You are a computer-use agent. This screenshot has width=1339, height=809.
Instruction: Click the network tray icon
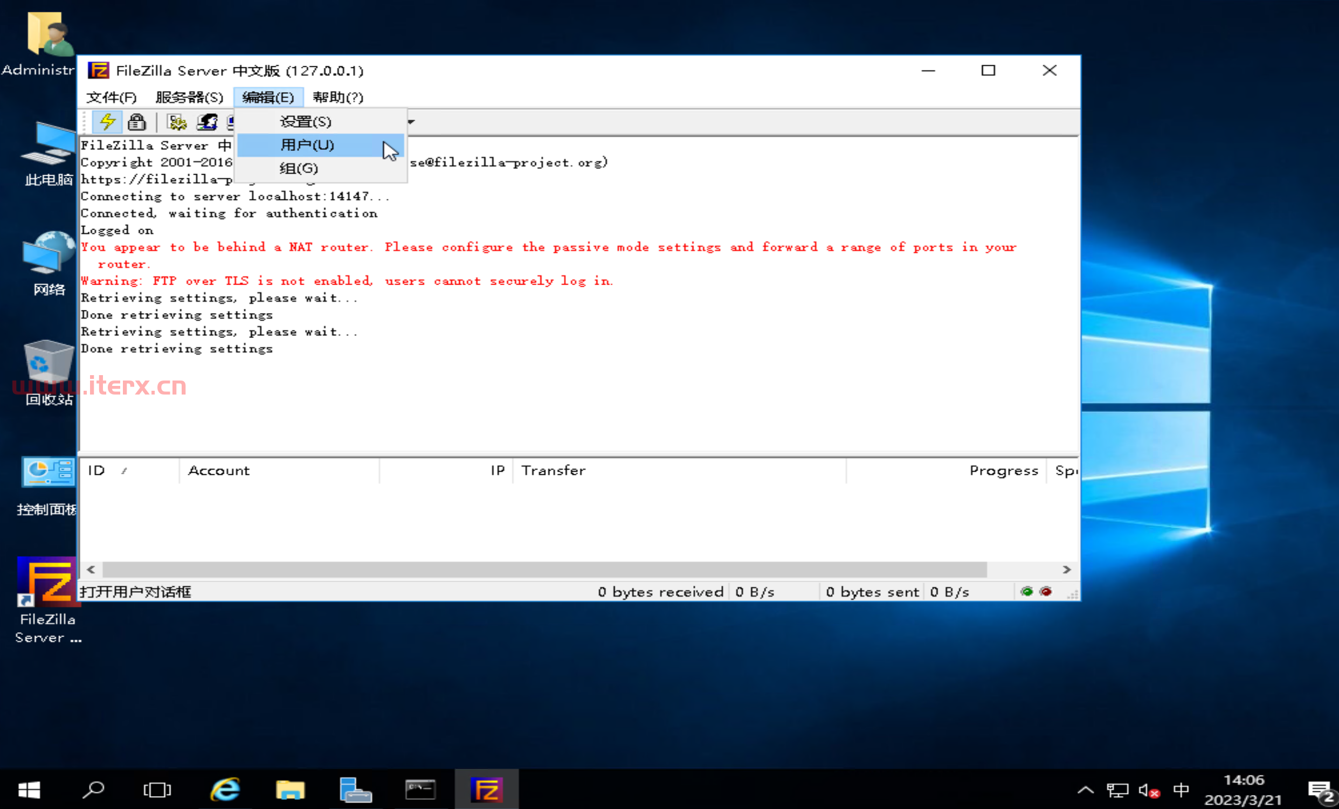pos(1117,791)
